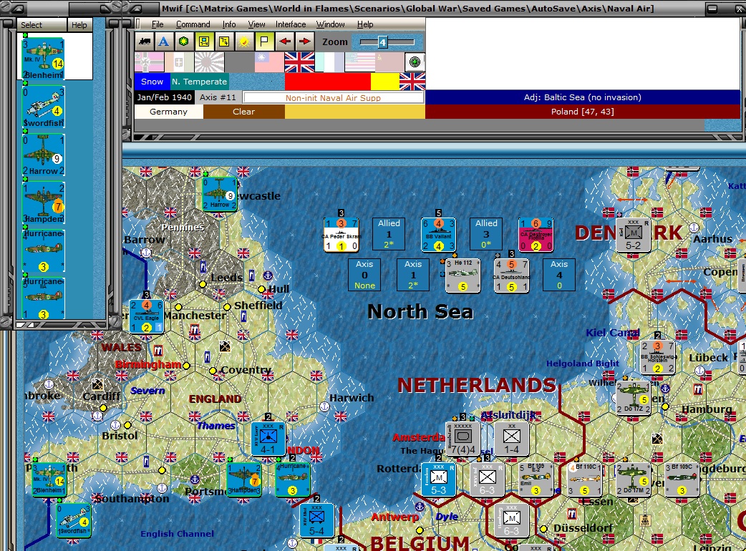The height and width of the screenshot is (551, 746).
Task: Select the Japanese rising sun flag
Action: 209,62
